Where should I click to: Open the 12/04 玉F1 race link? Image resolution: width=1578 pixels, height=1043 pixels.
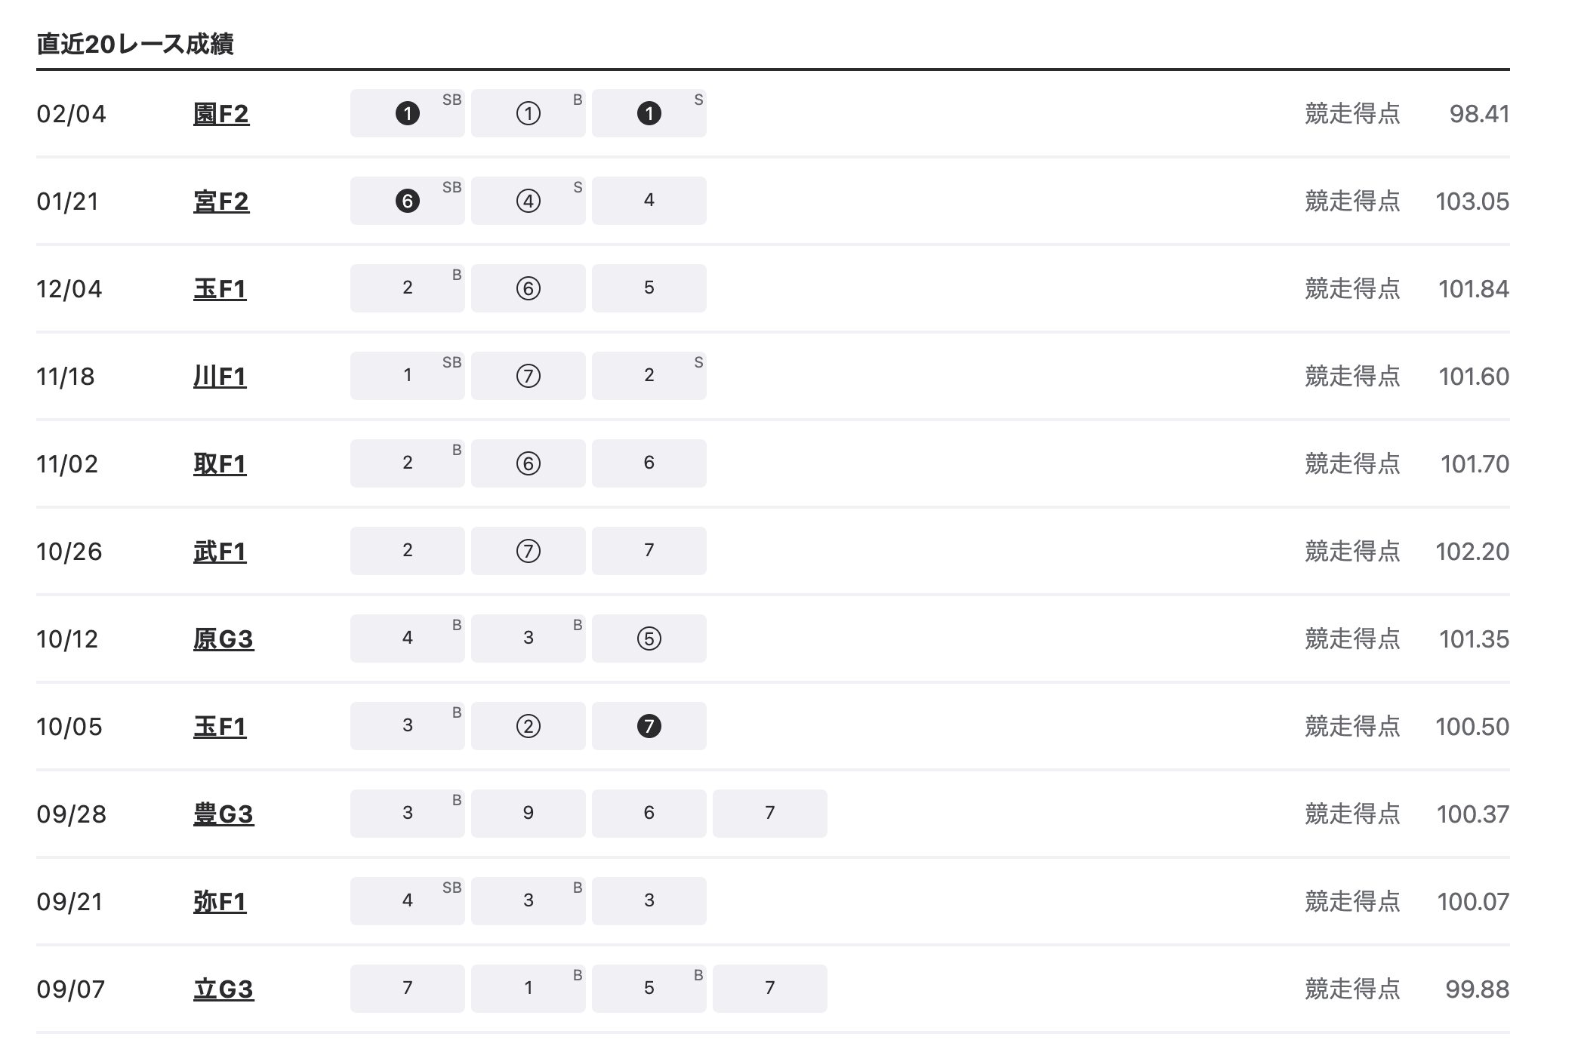(x=220, y=289)
